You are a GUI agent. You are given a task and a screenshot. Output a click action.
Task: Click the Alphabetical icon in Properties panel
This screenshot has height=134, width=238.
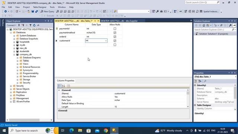pyautogui.click(x=200, y=81)
